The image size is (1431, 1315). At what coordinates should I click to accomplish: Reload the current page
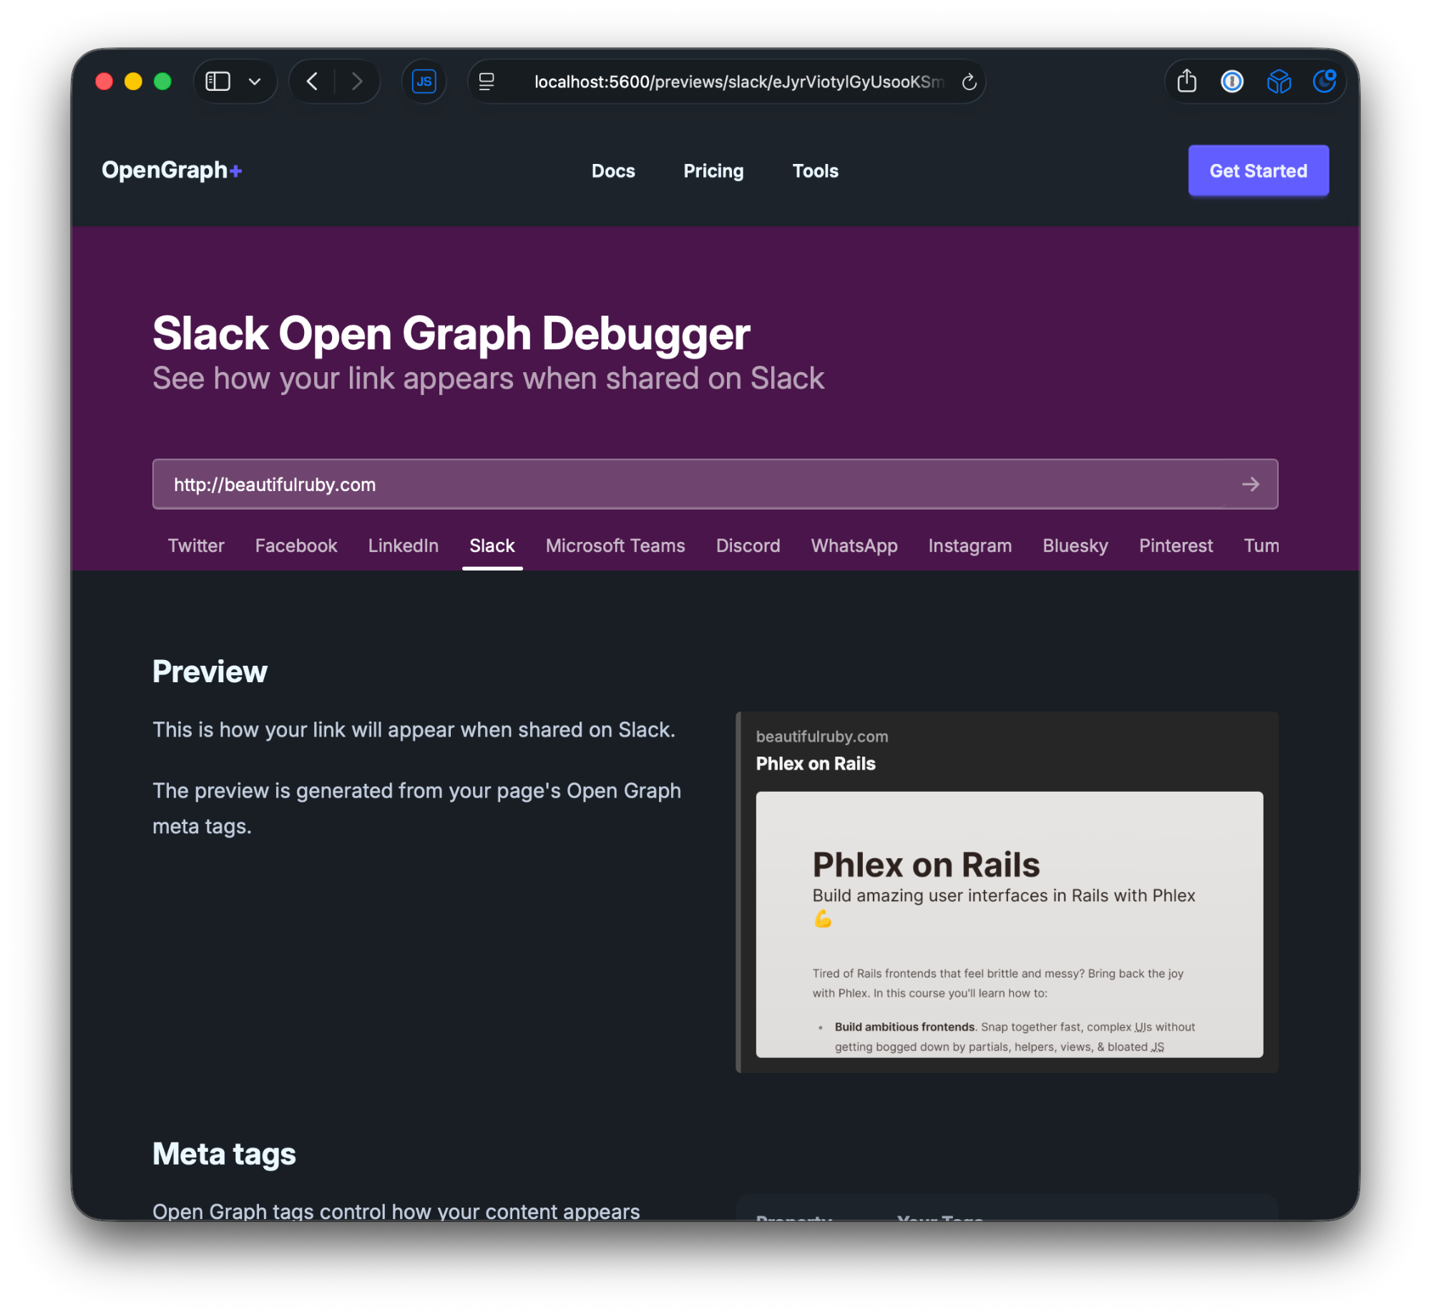pos(970,82)
